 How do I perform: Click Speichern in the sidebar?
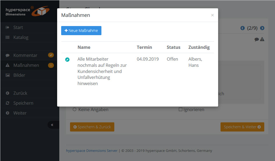tap(23, 103)
